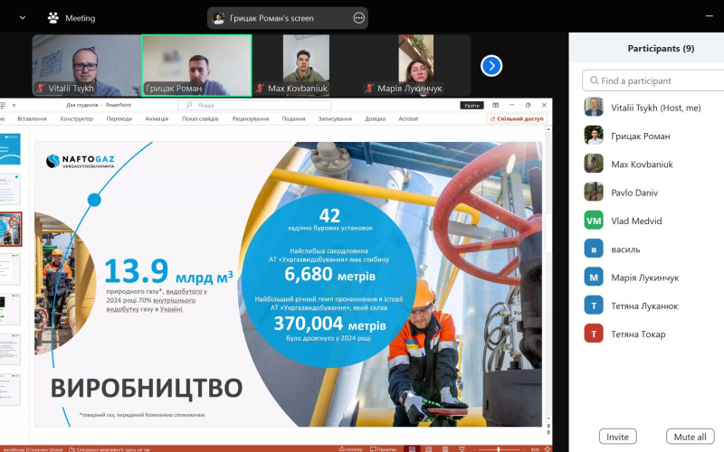This screenshot has width=724, height=452.
Task: Click the red T avatar for Тетяна Токар
Action: (594, 334)
